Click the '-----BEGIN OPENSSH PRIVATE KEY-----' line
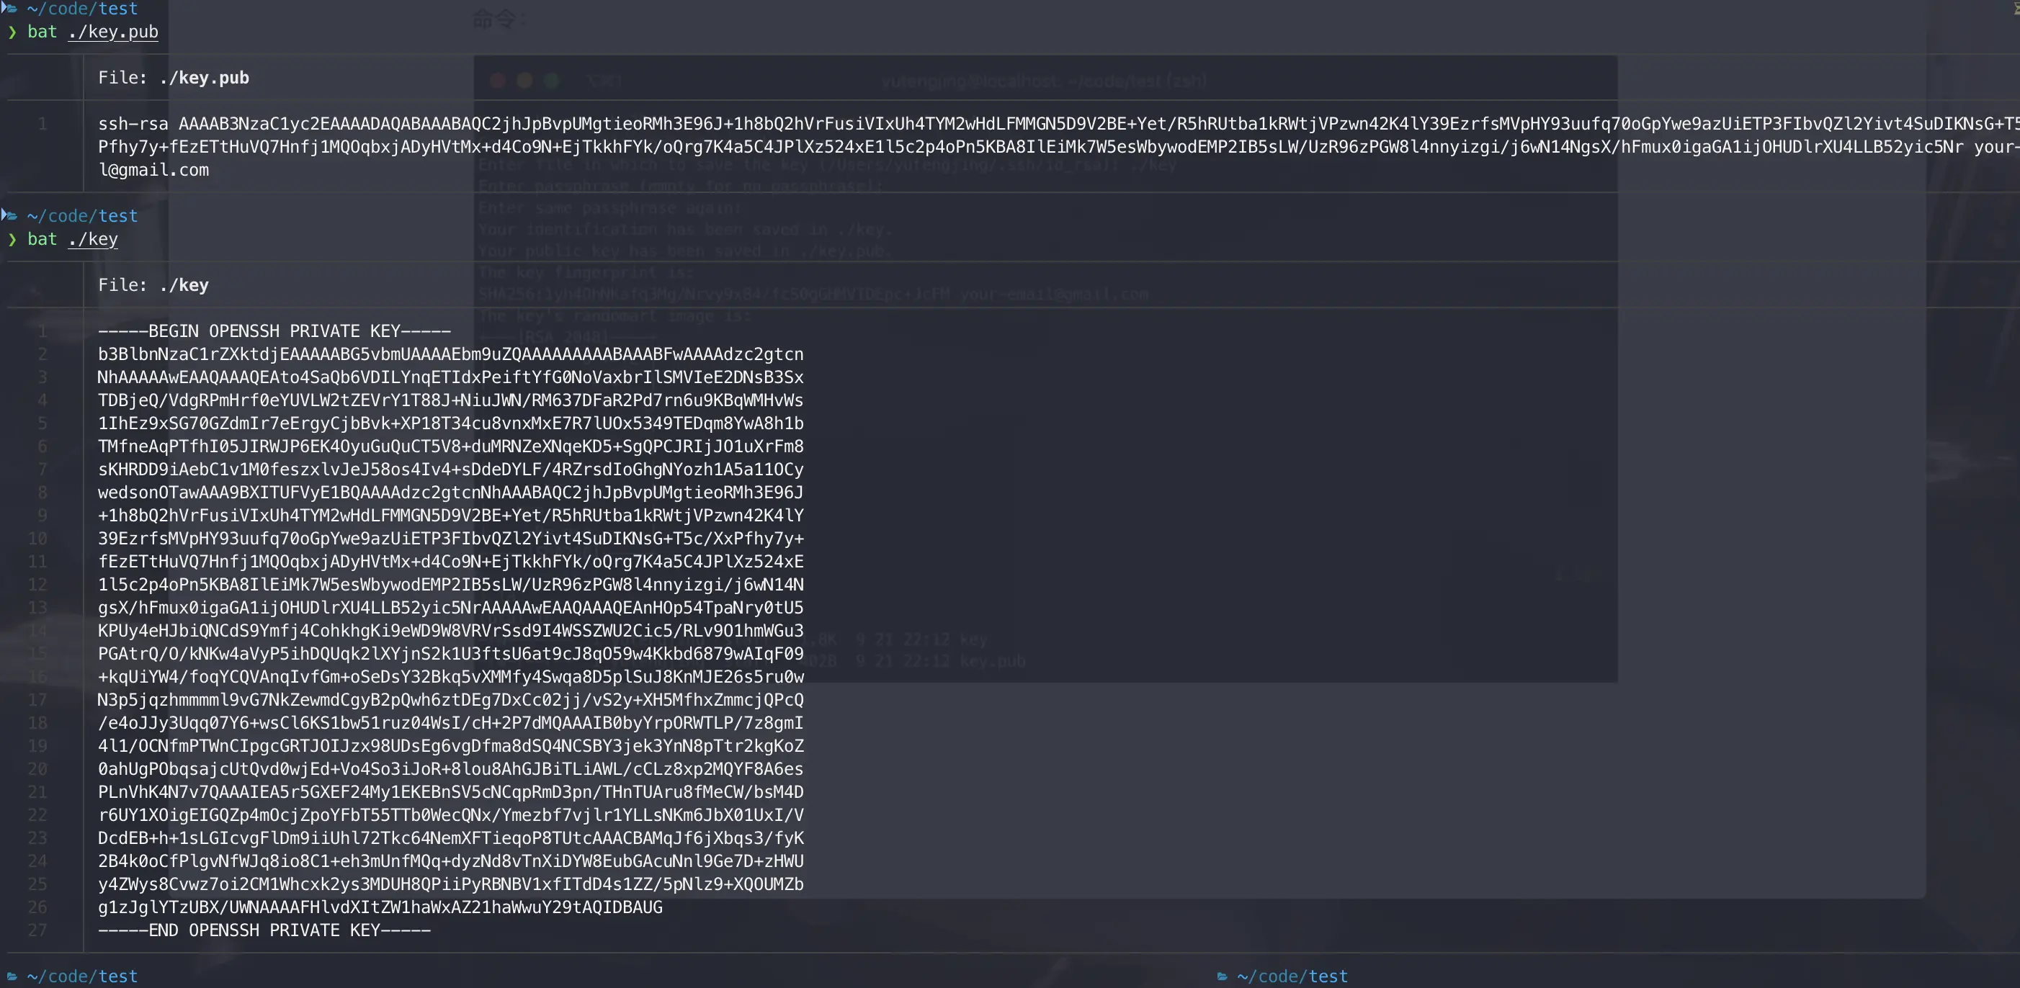2020x988 pixels. [x=274, y=331]
